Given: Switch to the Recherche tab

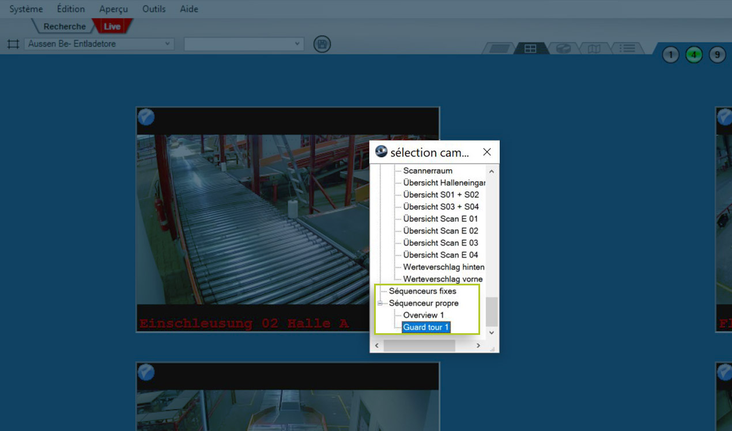Looking at the screenshot, I should [x=64, y=26].
